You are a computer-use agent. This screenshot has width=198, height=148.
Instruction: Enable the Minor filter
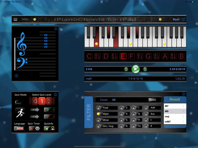coord(107,120)
